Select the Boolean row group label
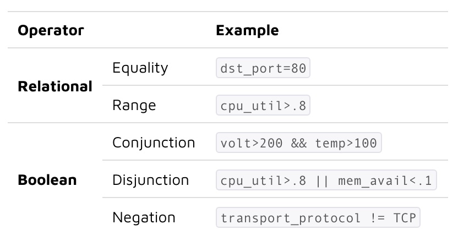This screenshot has height=241, width=458. (47, 180)
